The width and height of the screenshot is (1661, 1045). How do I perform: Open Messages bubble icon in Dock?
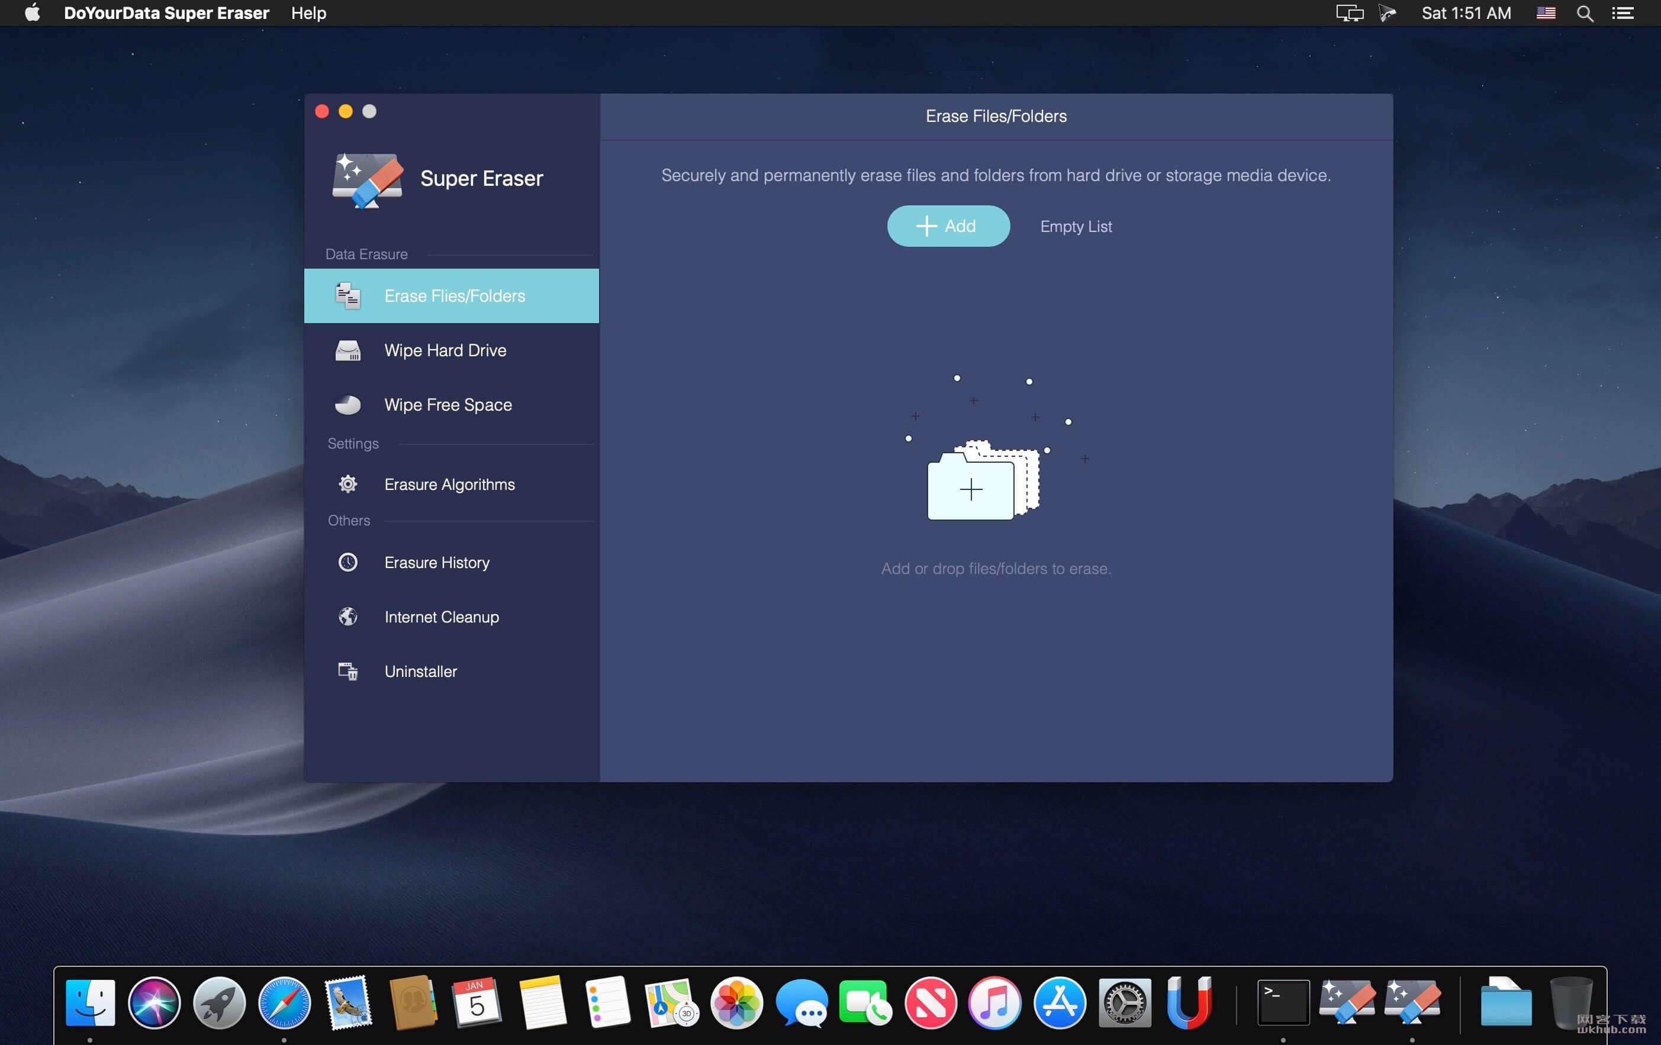pos(801,1002)
